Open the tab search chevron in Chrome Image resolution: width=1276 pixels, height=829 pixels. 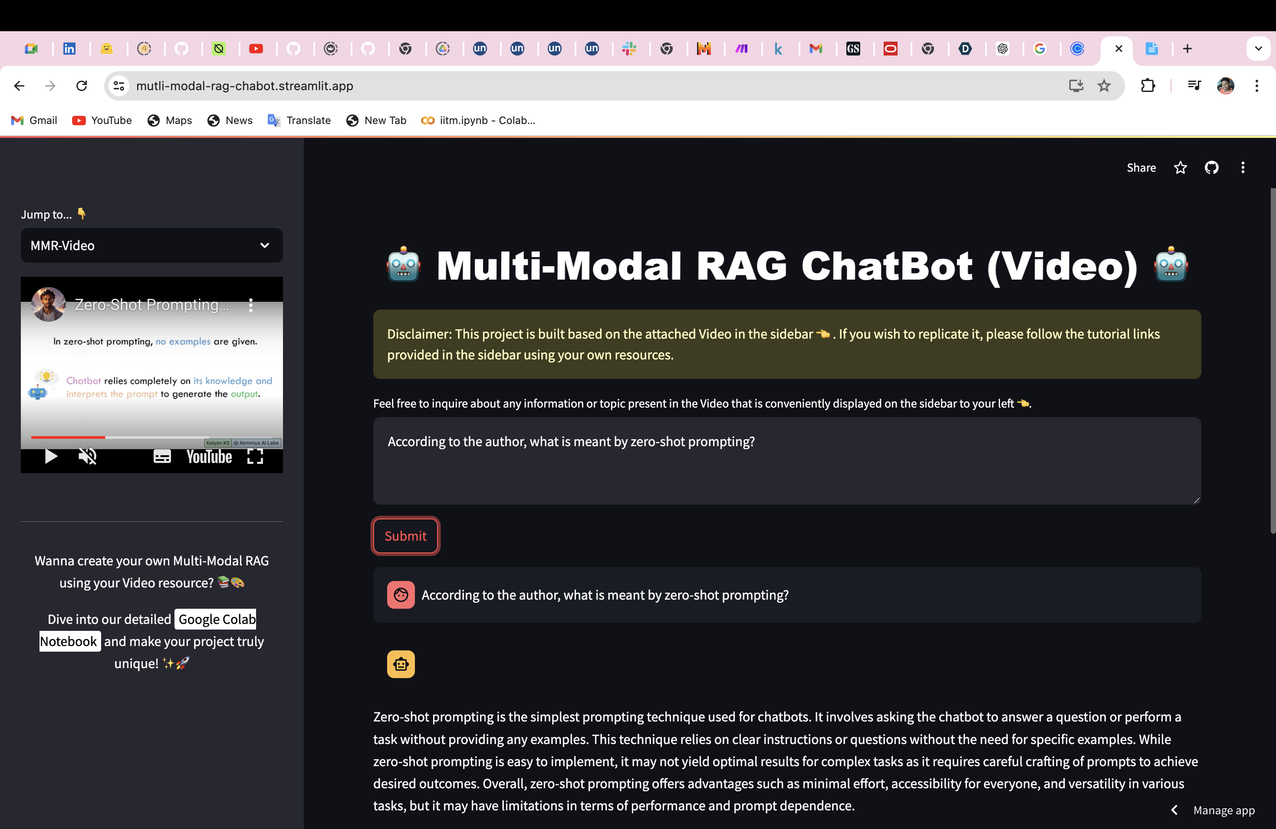tap(1258, 49)
